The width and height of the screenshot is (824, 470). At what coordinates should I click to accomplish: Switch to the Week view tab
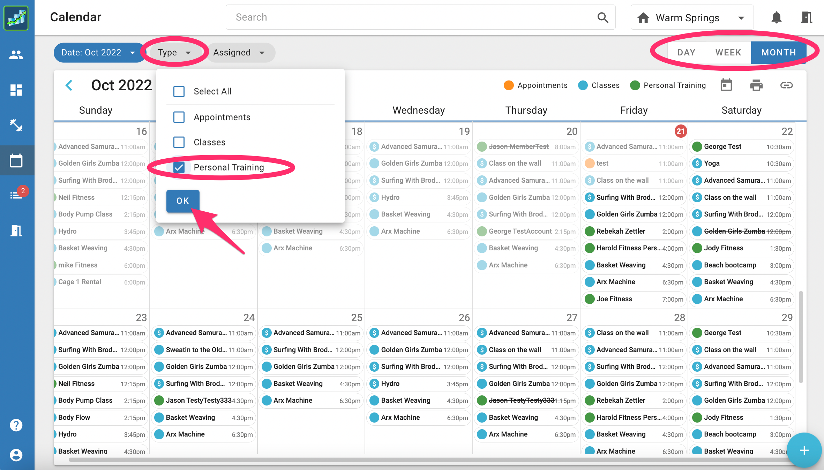728,53
